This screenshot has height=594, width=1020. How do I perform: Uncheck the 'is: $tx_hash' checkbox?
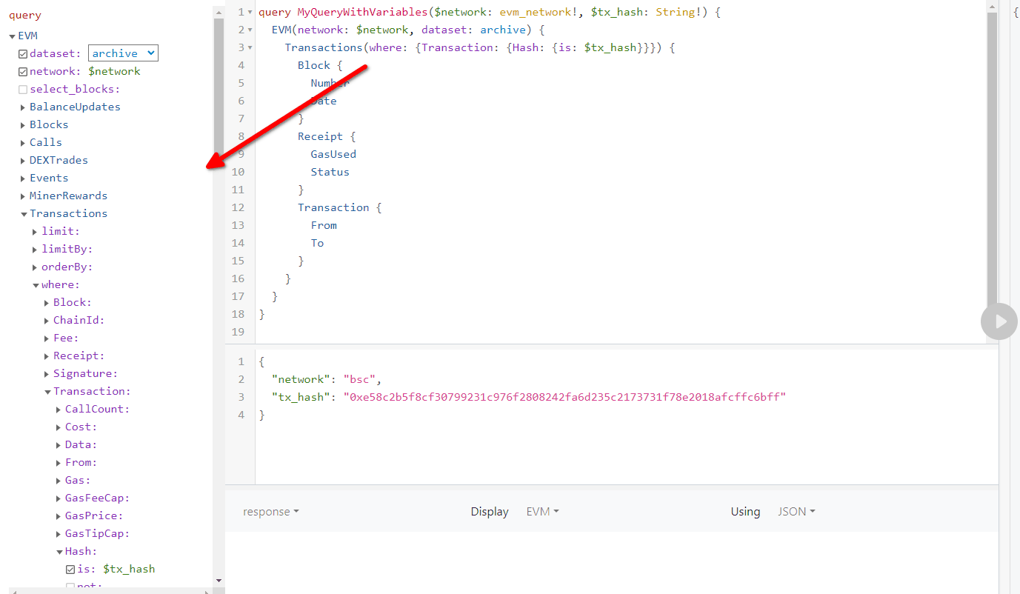click(x=70, y=570)
